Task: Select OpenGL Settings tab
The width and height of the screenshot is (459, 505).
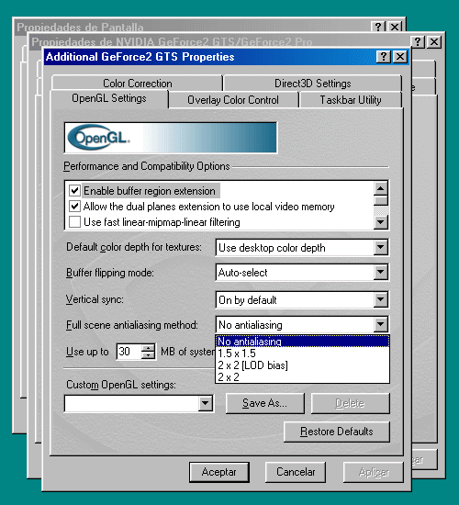Action: tap(109, 98)
